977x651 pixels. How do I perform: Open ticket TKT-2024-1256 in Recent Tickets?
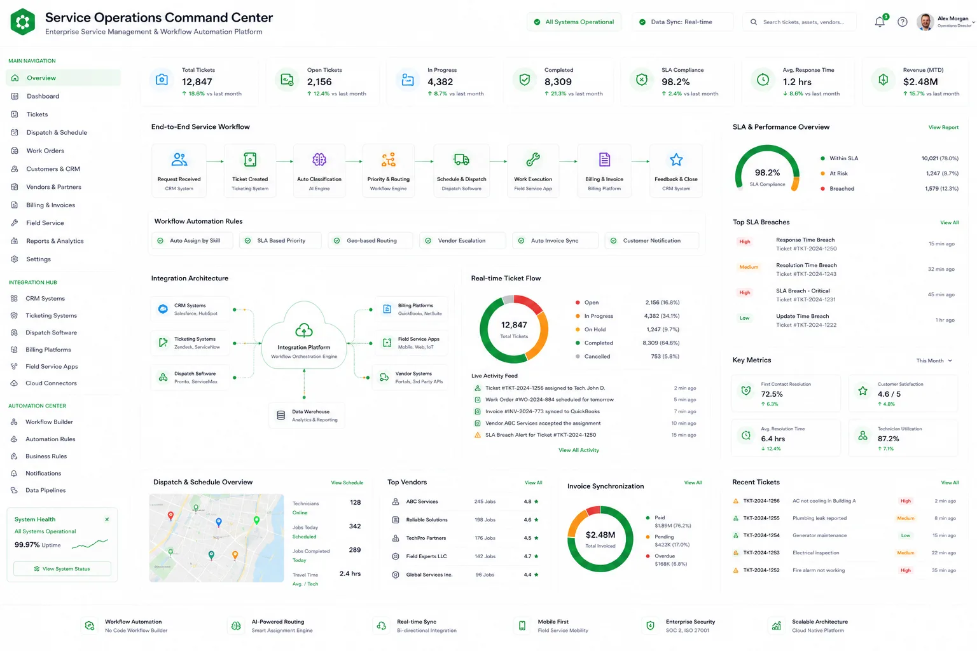pyautogui.click(x=845, y=501)
